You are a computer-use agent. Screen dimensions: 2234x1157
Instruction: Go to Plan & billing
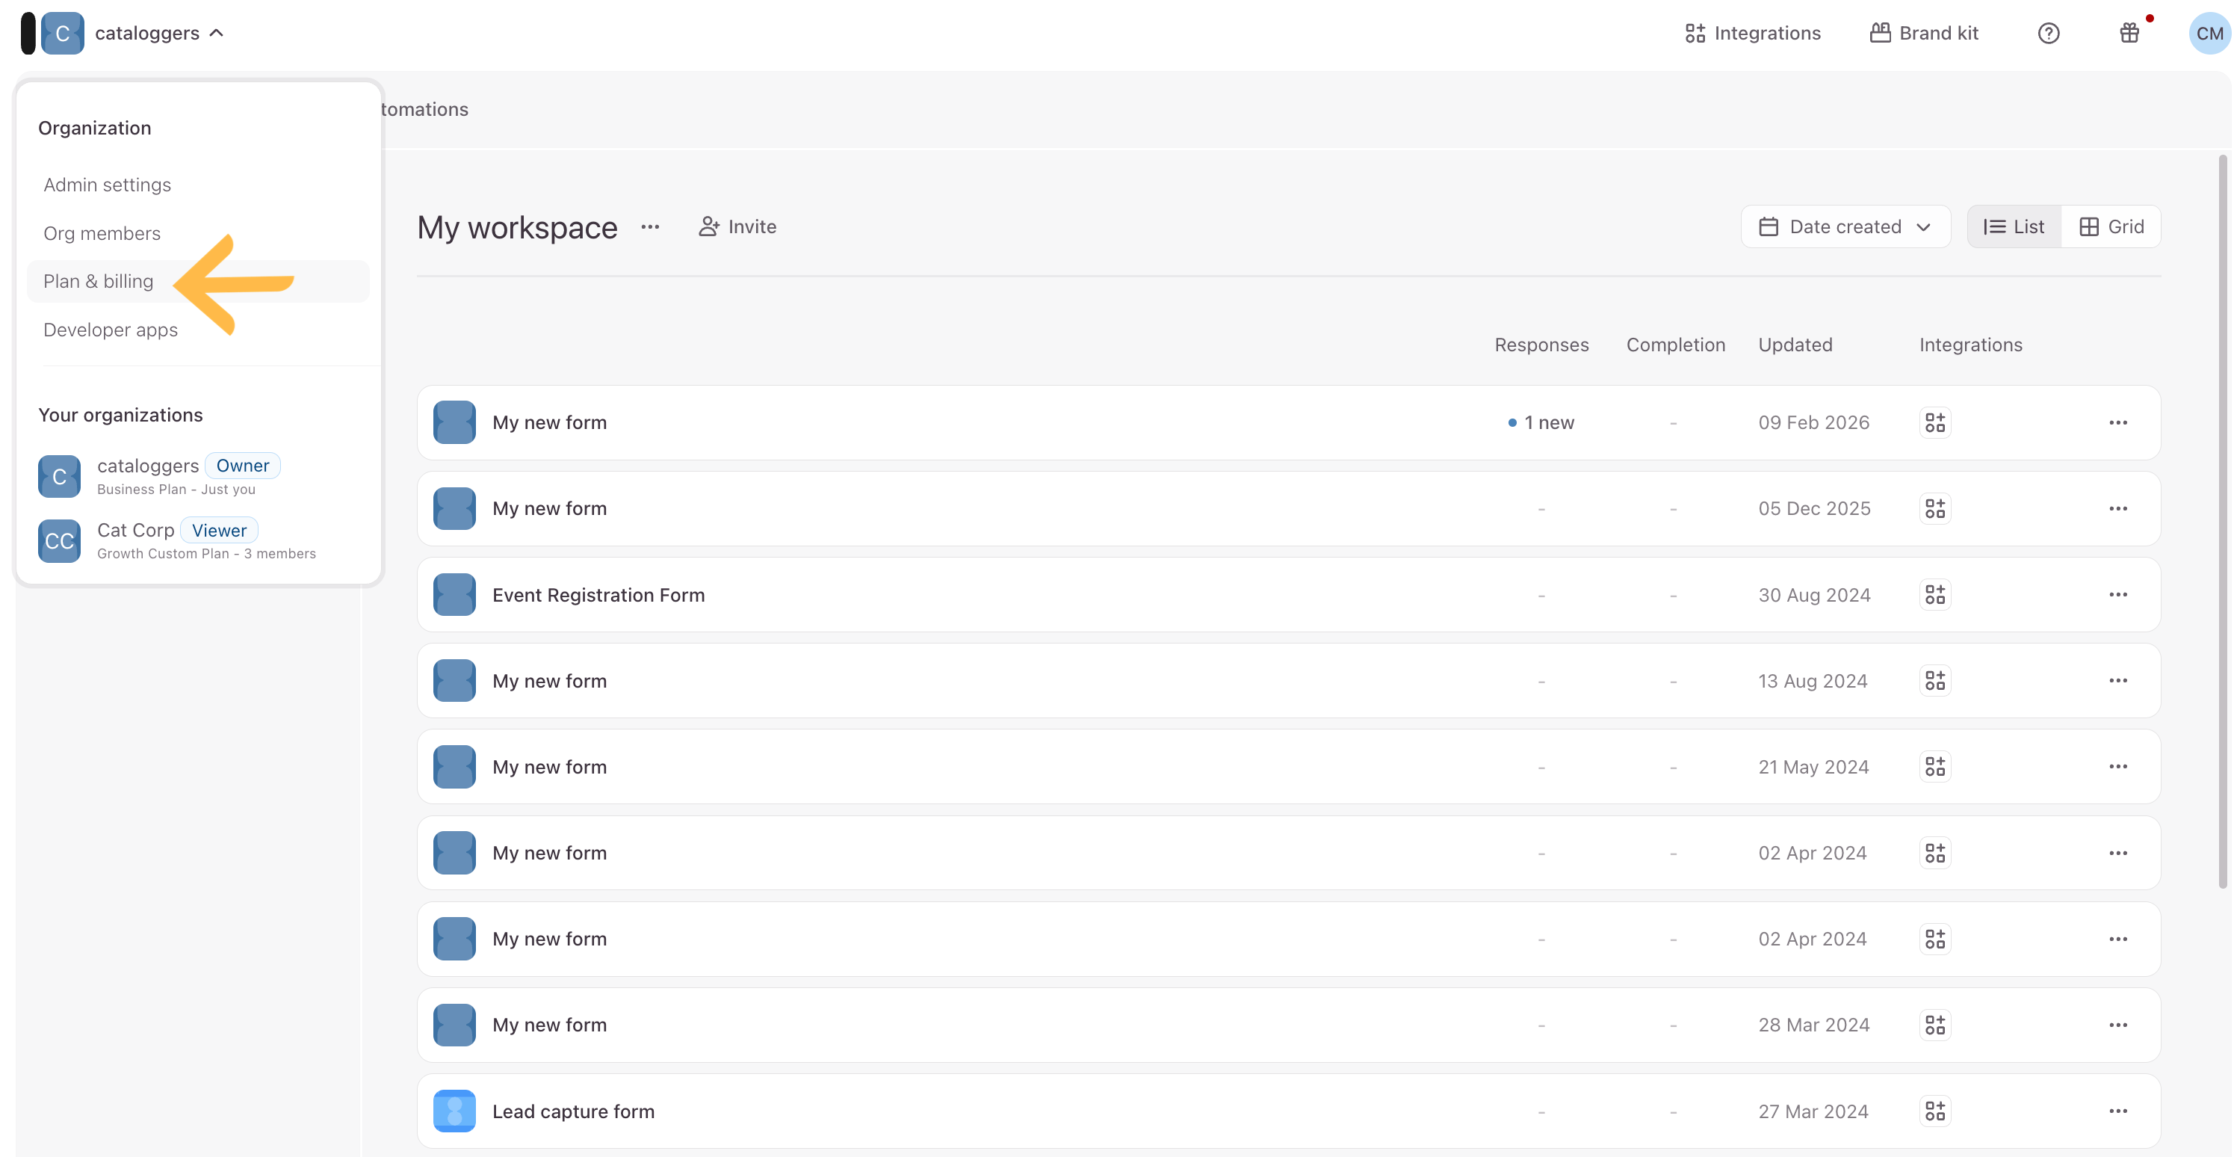[199, 281]
